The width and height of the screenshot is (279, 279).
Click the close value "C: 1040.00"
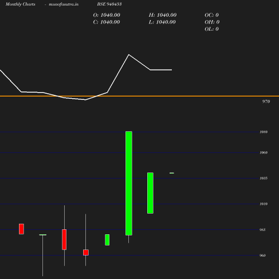(x=107, y=22)
